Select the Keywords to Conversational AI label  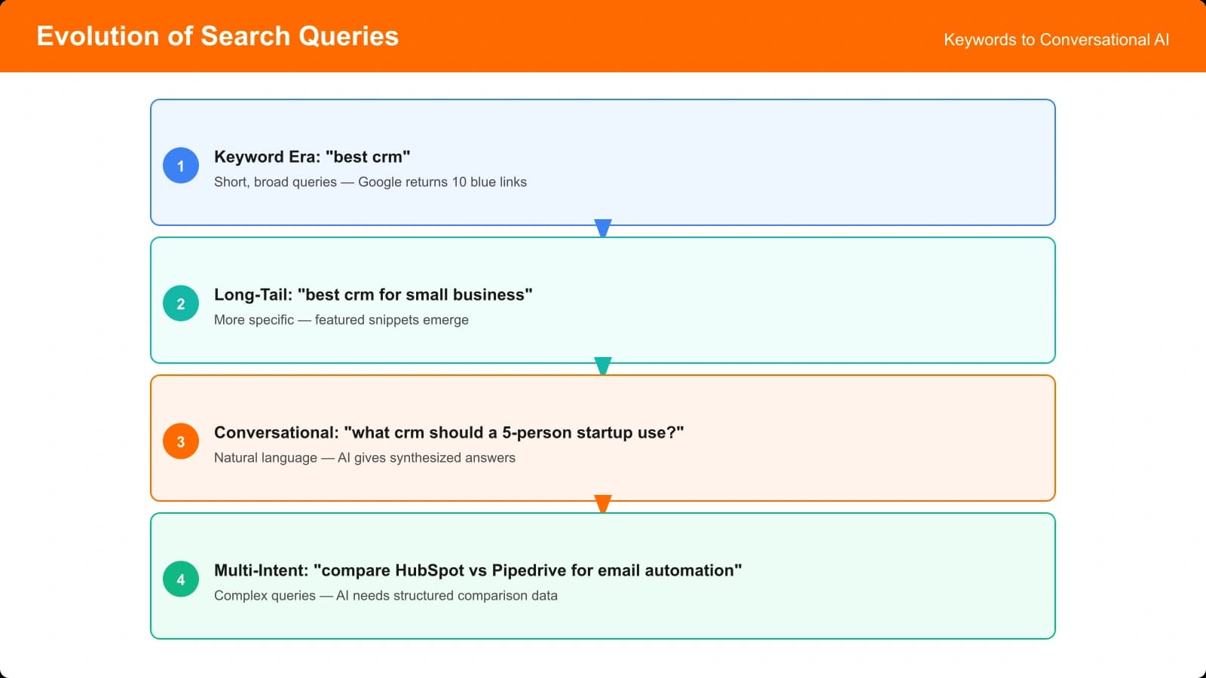click(x=1055, y=39)
